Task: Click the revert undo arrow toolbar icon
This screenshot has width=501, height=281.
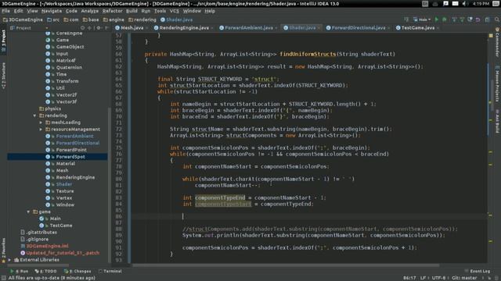Action: point(478,20)
